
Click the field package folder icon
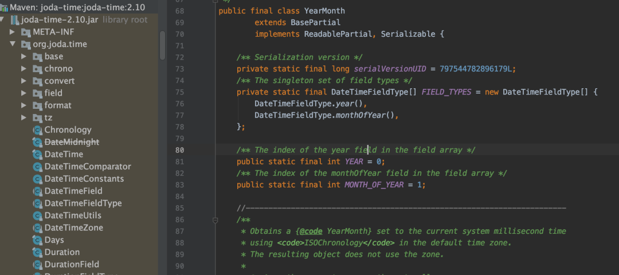37,93
